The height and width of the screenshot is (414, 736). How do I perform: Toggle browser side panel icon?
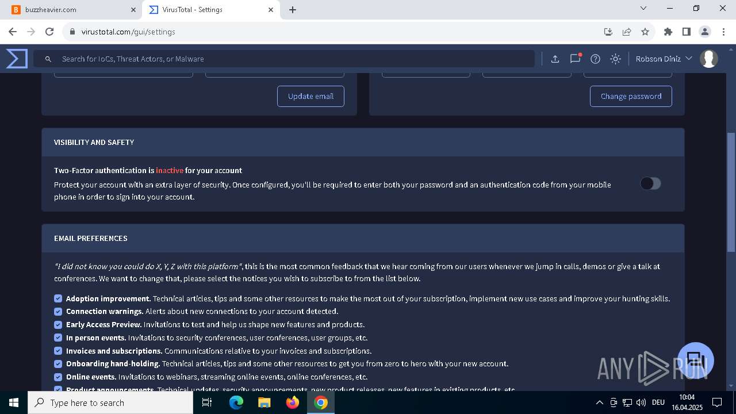pos(686,32)
